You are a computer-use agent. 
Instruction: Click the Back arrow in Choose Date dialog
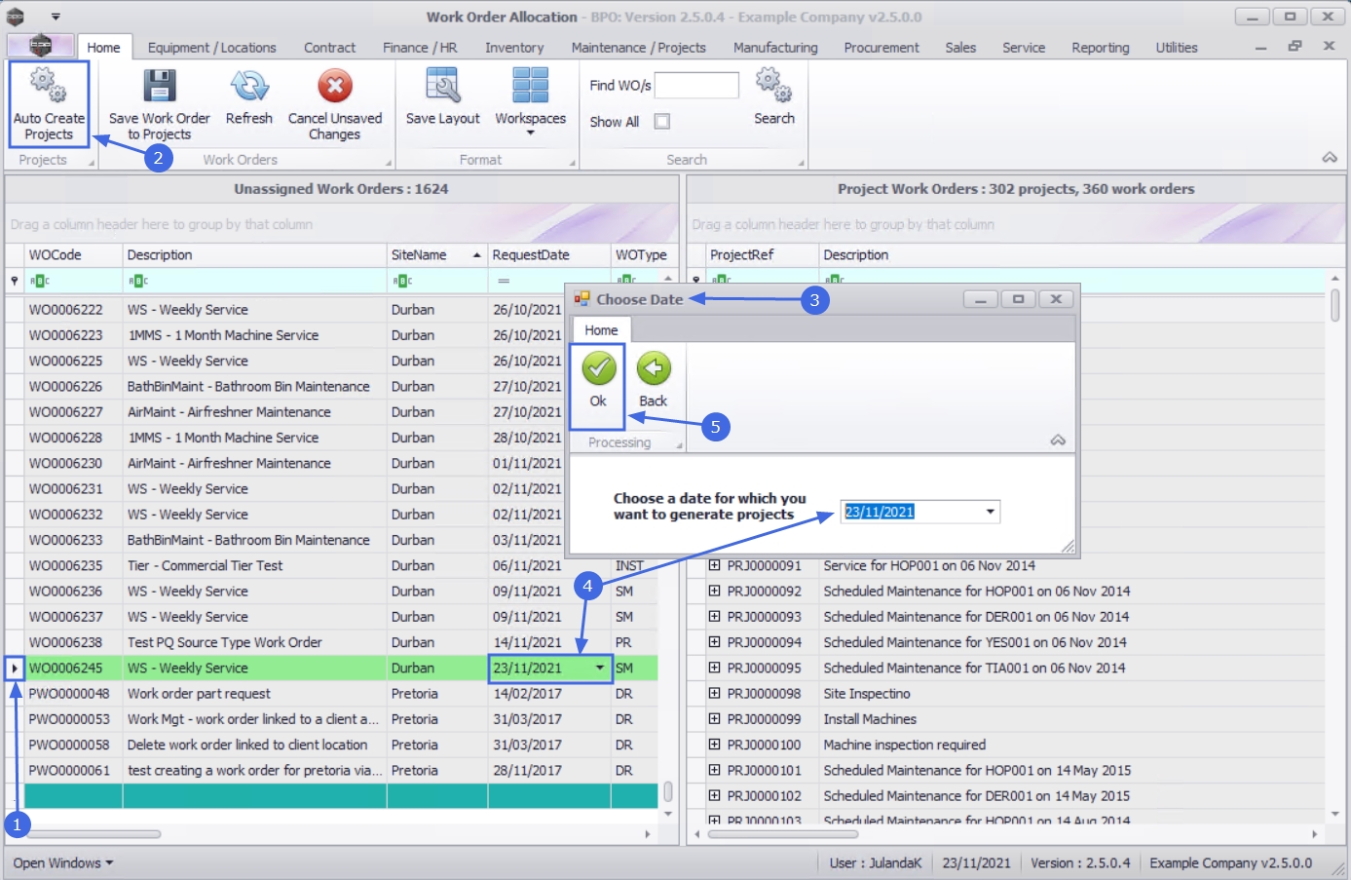[x=654, y=369]
